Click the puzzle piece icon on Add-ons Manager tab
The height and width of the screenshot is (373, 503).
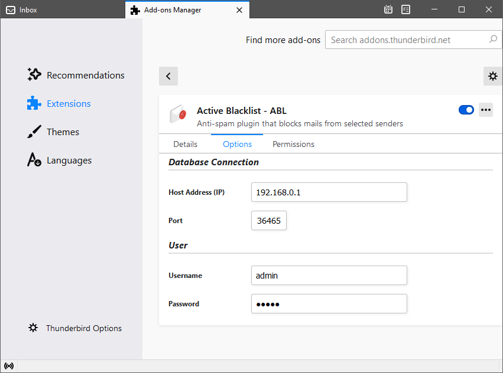click(135, 10)
